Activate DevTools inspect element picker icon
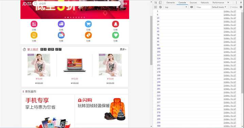This screenshot has width=244, height=128. pyautogui.click(x=156, y=3)
